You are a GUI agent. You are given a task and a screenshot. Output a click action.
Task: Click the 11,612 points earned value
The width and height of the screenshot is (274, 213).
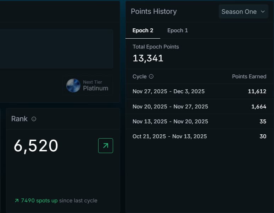(257, 91)
